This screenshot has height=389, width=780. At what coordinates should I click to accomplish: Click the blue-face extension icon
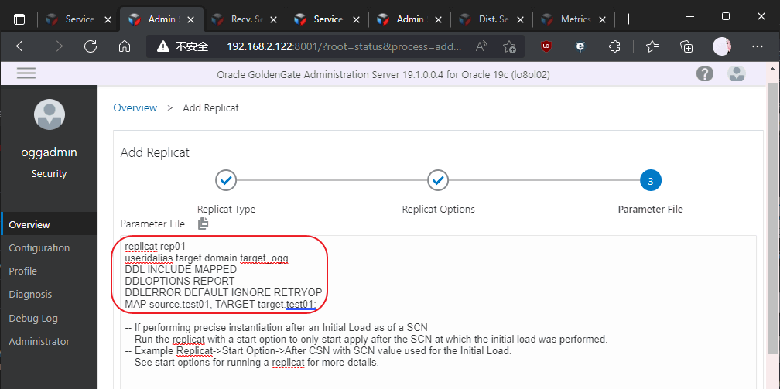point(580,46)
